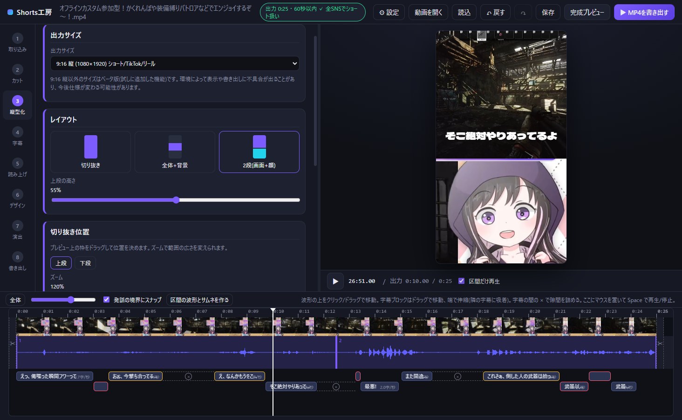Click the settings panel vertical scrollbar

pyautogui.click(x=315, y=101)
